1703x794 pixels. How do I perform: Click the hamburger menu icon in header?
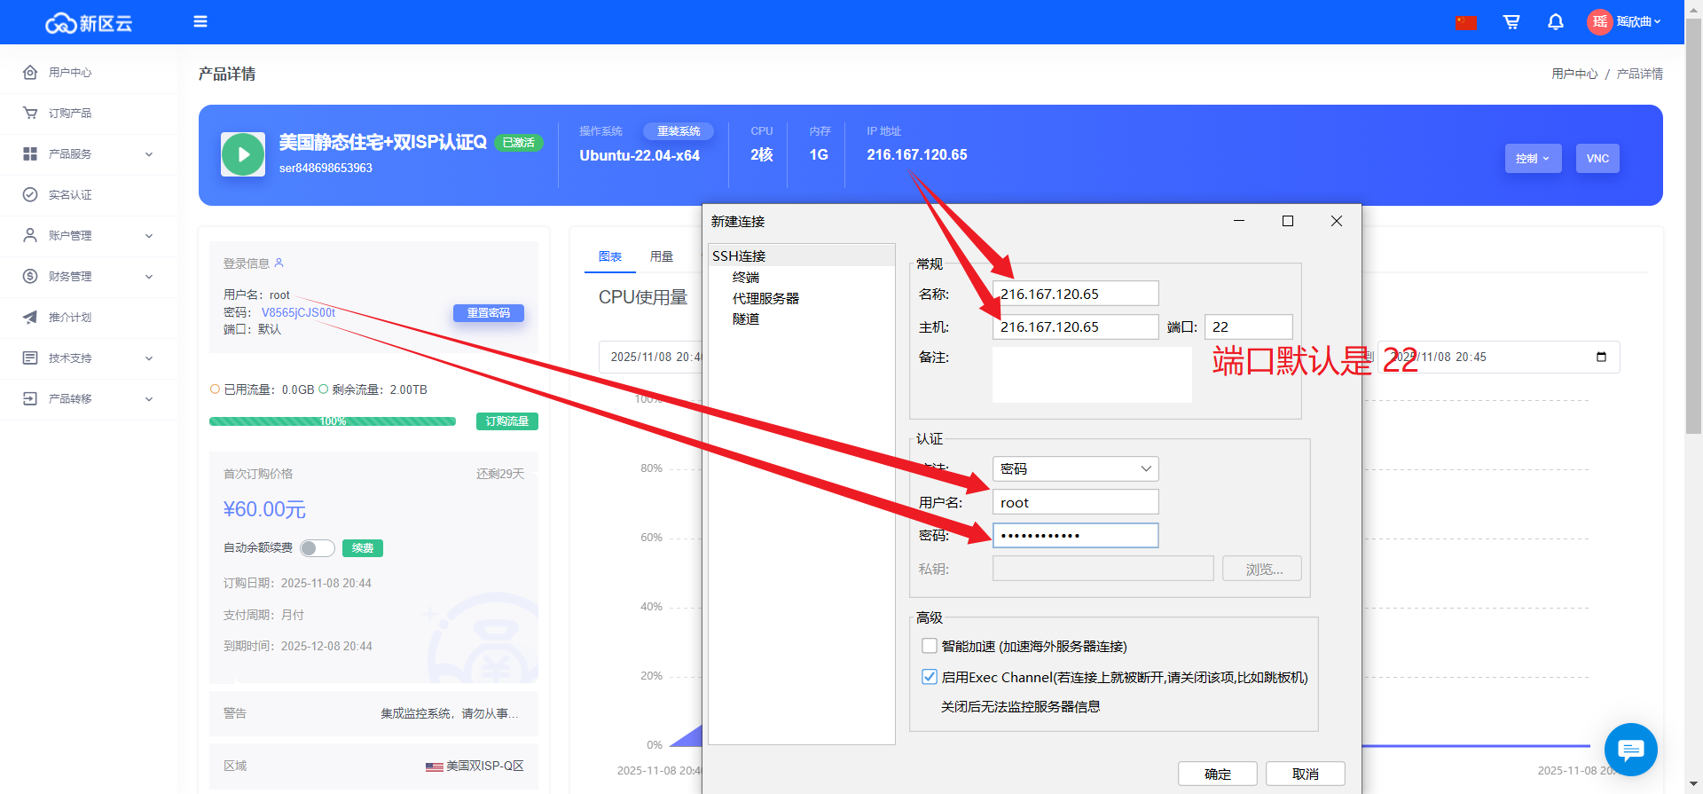(x=200, y=21)
